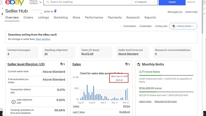Click the 0.61% transaction defect rate value
The height and width of the screenshot is (116, 206).
pos(61,90)
